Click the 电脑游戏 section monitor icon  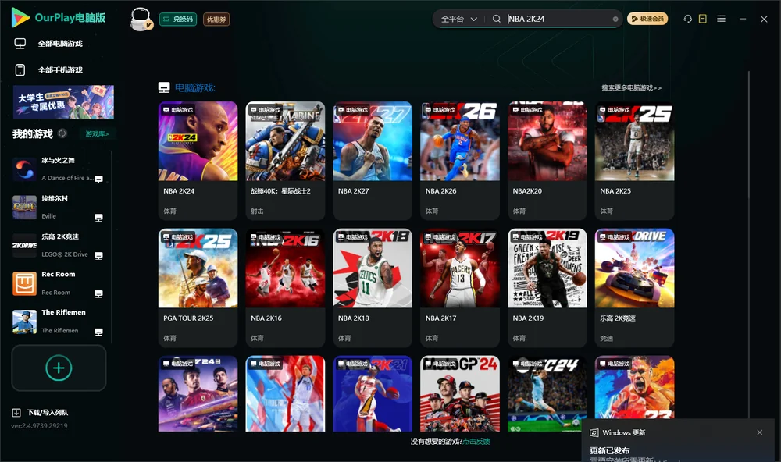(164, 87)
